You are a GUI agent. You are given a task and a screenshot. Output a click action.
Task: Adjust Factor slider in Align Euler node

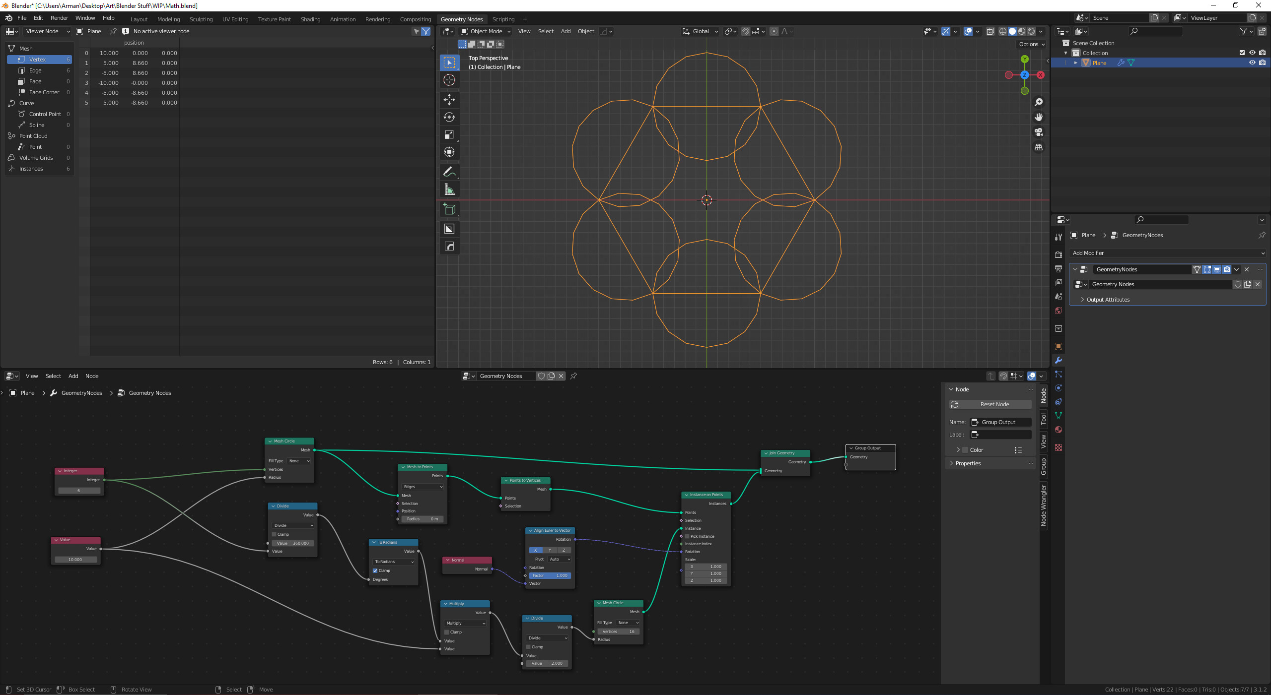click(x=550, y=575)
